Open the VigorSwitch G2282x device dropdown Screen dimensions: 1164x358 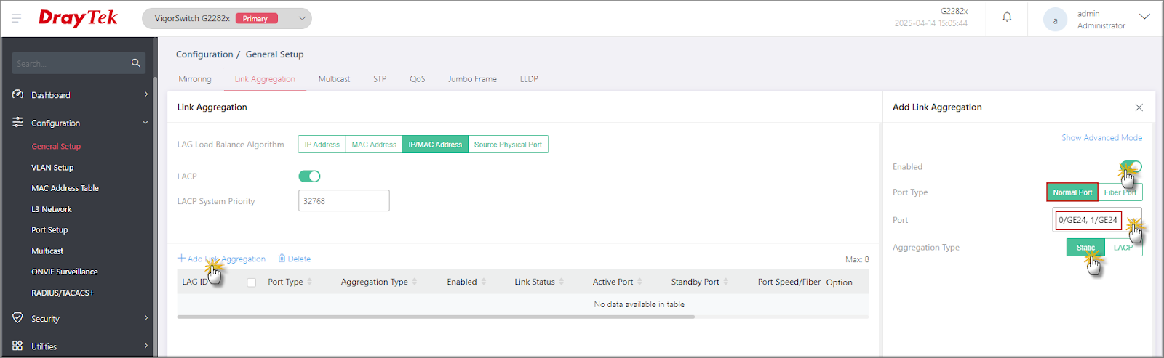227,19
